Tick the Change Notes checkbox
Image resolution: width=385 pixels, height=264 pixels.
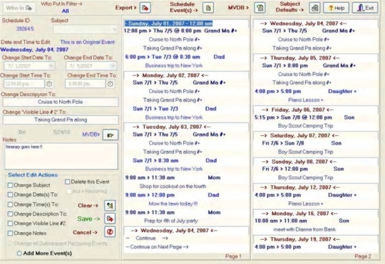[10, 233]
